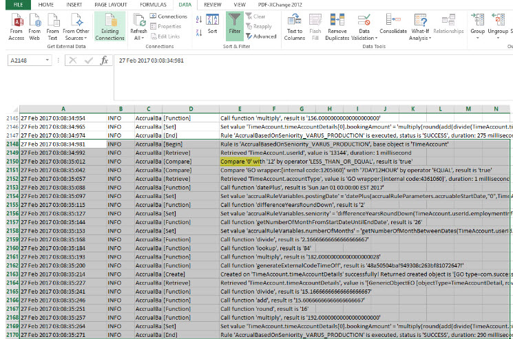Click 'Call function 'round', result is '16'' cell

click(x=264, y=309)
